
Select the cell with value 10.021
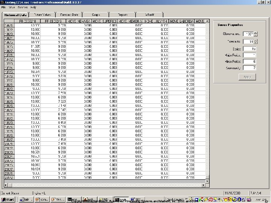pos(27,72)
